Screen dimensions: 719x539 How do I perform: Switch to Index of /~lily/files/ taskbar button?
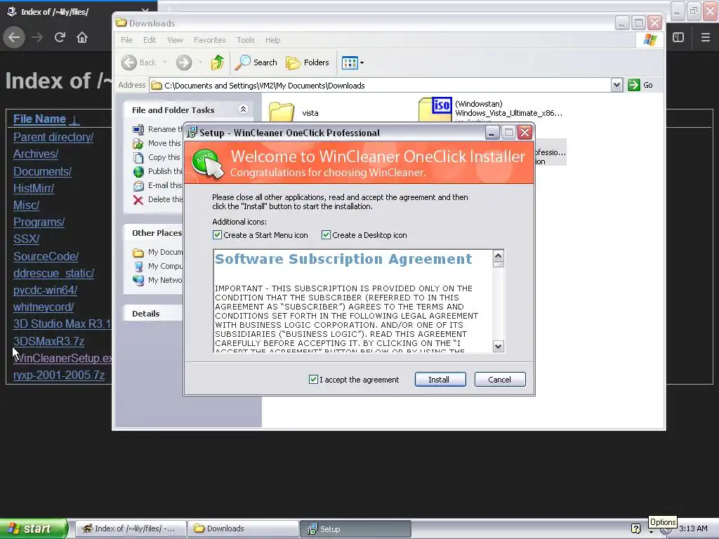pos(131,528)
